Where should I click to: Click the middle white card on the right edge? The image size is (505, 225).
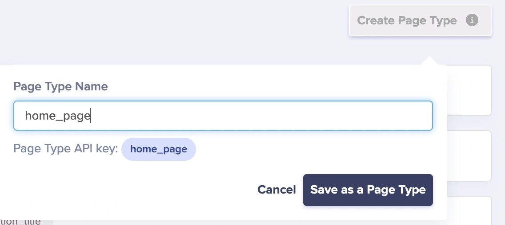[x=469, y=155]
